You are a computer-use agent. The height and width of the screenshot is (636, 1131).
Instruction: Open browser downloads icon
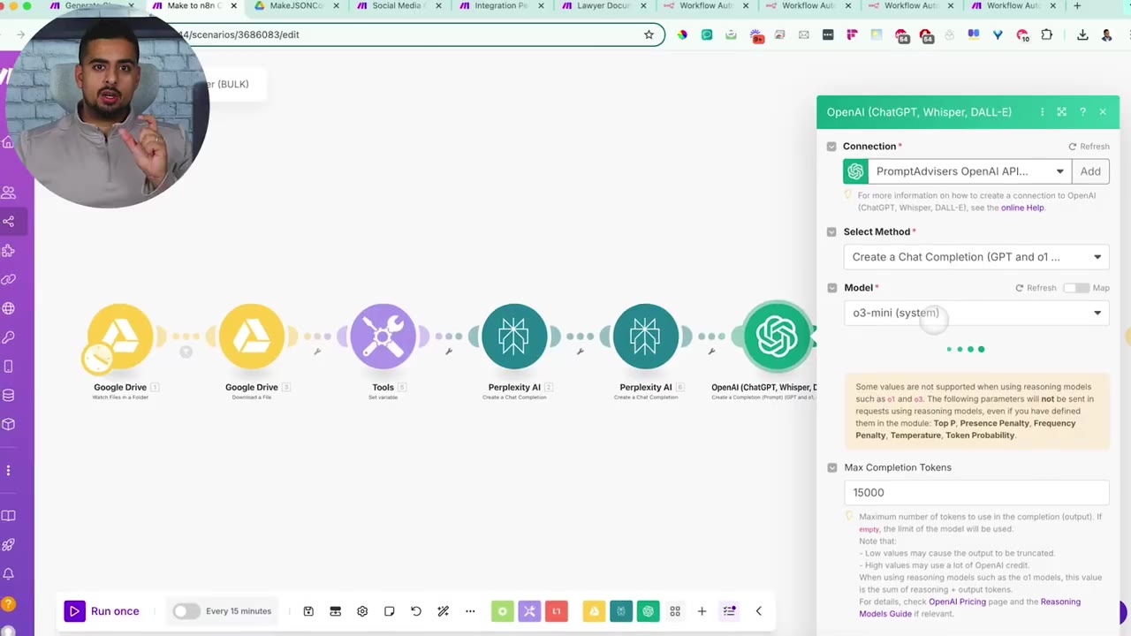(x=1082, y=35)
